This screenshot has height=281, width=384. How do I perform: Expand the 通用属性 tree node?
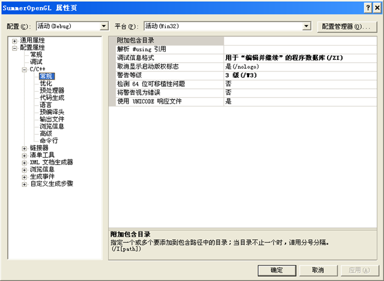click(x=15, y=40)
